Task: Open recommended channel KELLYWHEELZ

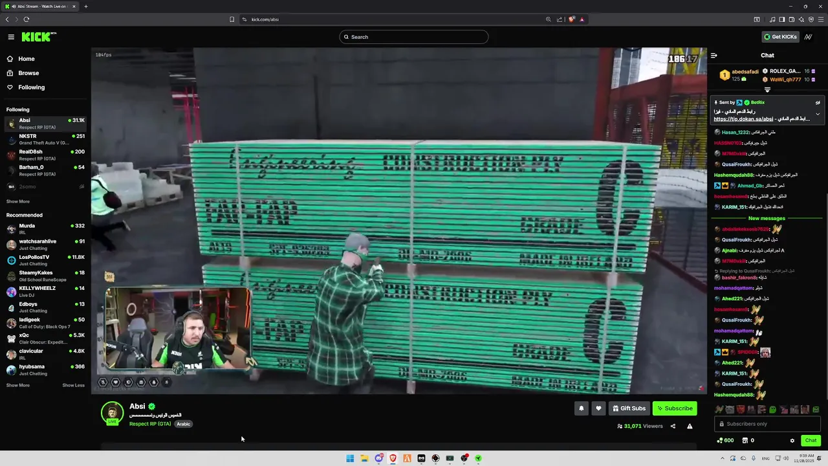Action: coord(45,291)
